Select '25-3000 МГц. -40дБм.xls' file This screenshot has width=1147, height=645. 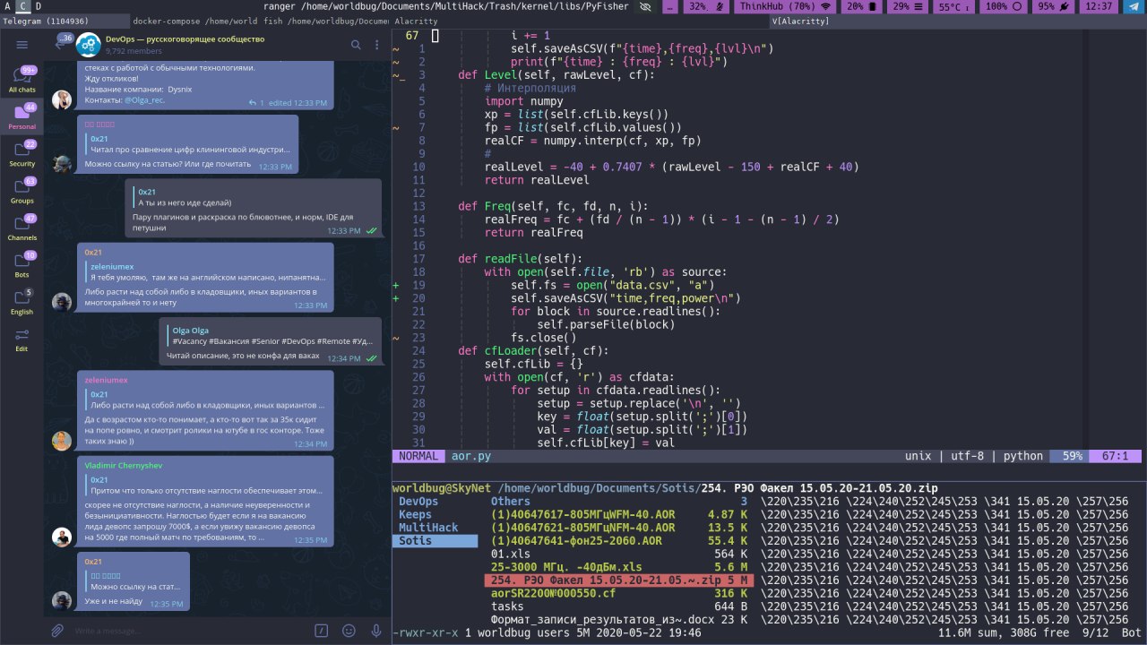tap(621, 567)
